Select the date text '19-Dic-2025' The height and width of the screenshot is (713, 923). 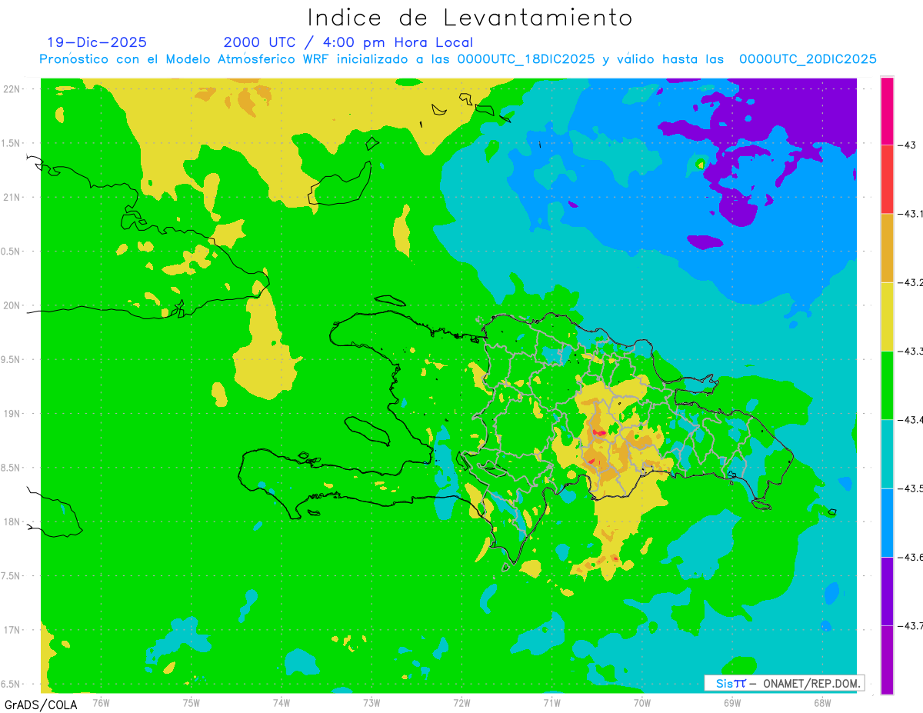(97, 42)
